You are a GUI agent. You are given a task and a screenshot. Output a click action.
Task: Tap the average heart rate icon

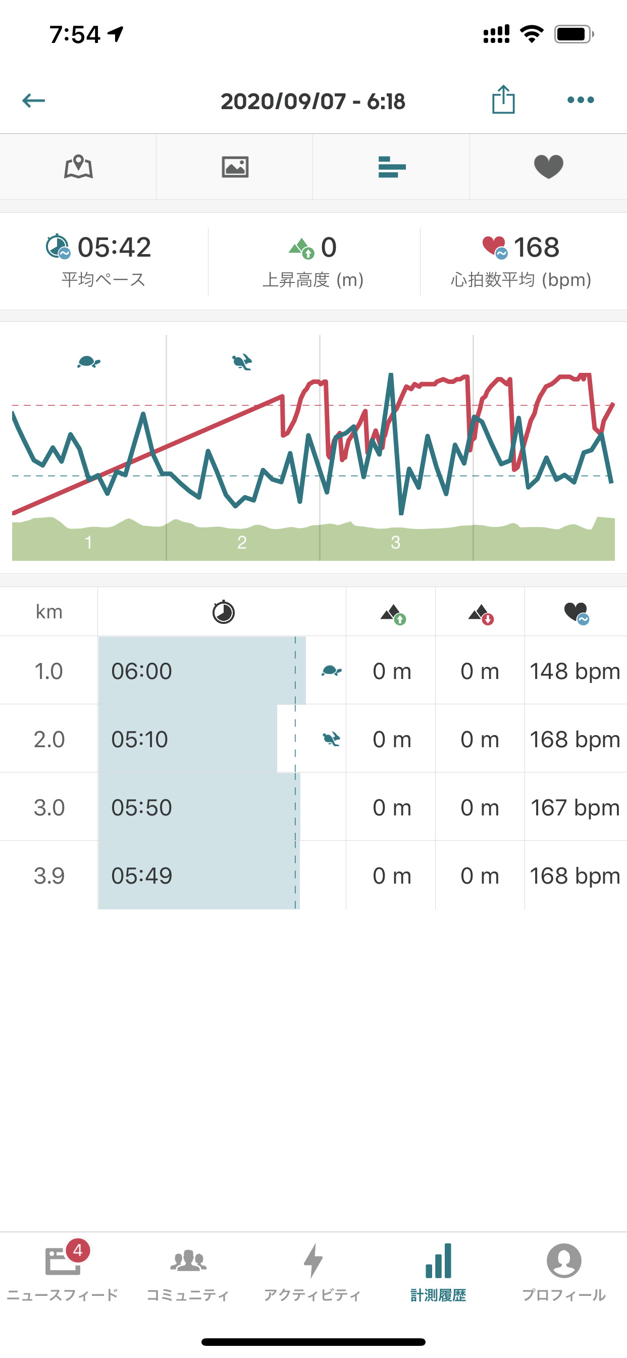pyautogui.click(x=494, y=247)
